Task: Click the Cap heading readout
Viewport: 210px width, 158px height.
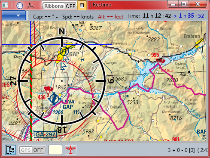Action: point(46,16)
